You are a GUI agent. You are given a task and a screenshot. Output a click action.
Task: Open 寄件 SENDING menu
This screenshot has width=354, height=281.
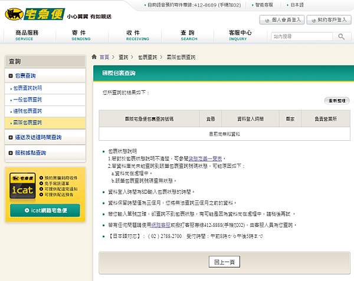coord(81,35)
